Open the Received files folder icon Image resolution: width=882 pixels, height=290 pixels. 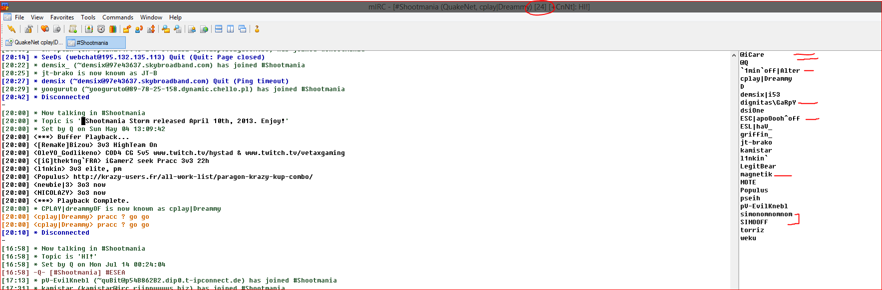166,29
